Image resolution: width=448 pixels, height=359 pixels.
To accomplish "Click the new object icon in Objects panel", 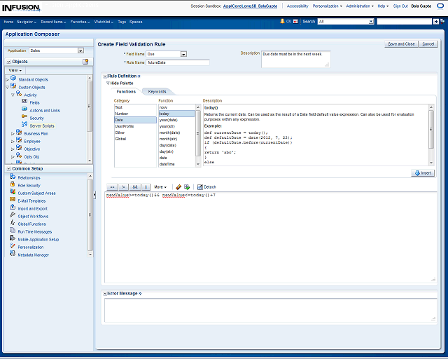I will [x=85, y=62].
